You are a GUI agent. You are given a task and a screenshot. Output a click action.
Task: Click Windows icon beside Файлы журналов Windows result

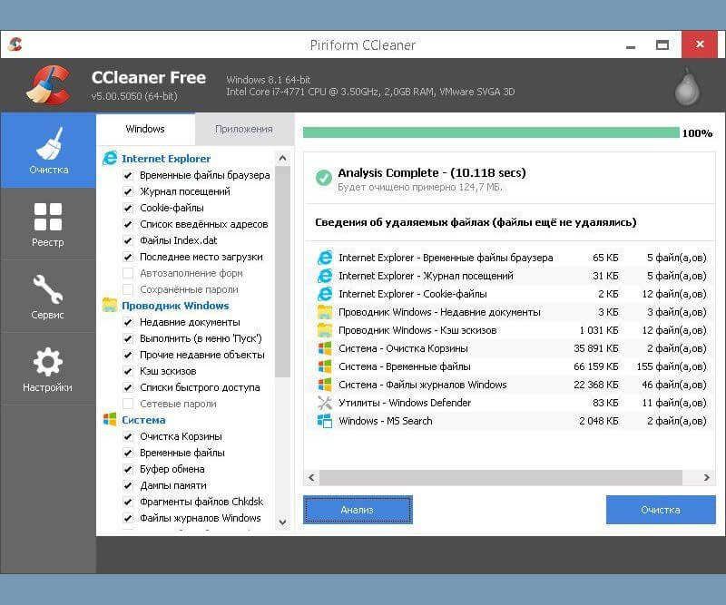click(x=325, y=385)
